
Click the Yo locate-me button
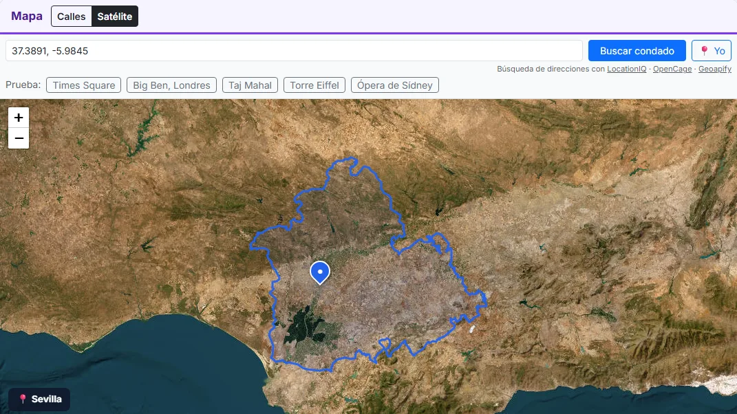point(711,51)
